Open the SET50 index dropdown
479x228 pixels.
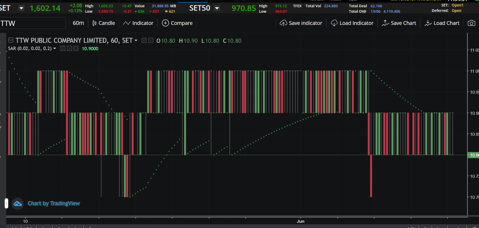pos(217,8)
